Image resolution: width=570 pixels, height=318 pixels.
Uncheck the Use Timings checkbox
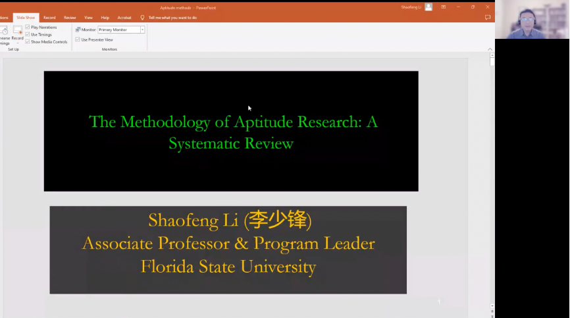click(28, 34)
